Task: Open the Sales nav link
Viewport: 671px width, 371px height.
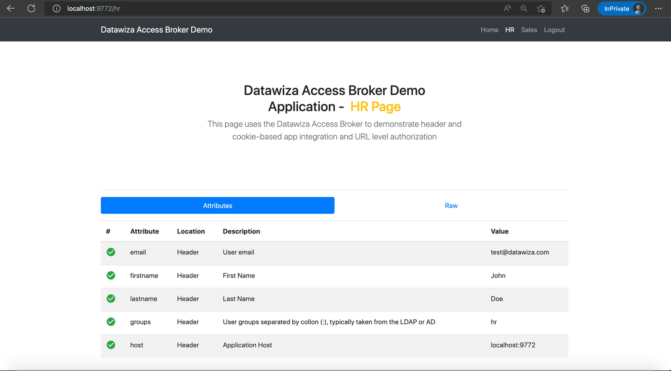Action: (529, 30)
